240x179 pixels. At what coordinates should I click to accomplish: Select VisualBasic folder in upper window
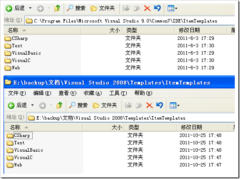(23, 53)
